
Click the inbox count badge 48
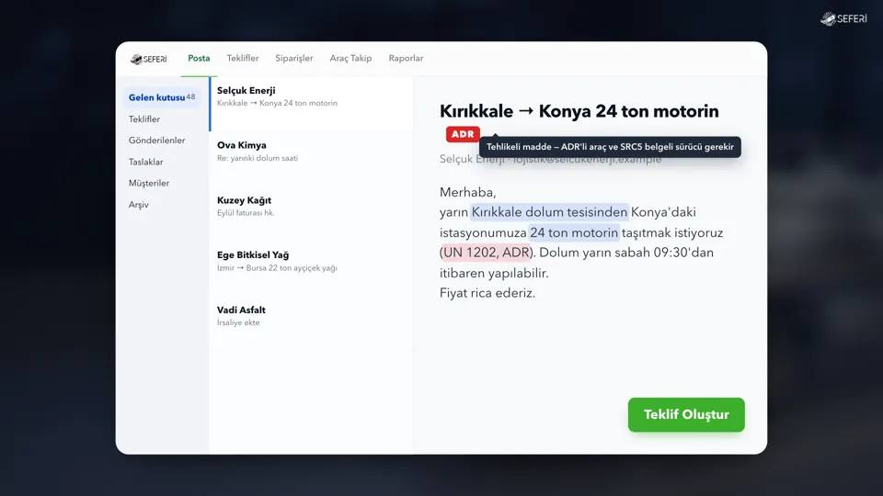[191, 96]
